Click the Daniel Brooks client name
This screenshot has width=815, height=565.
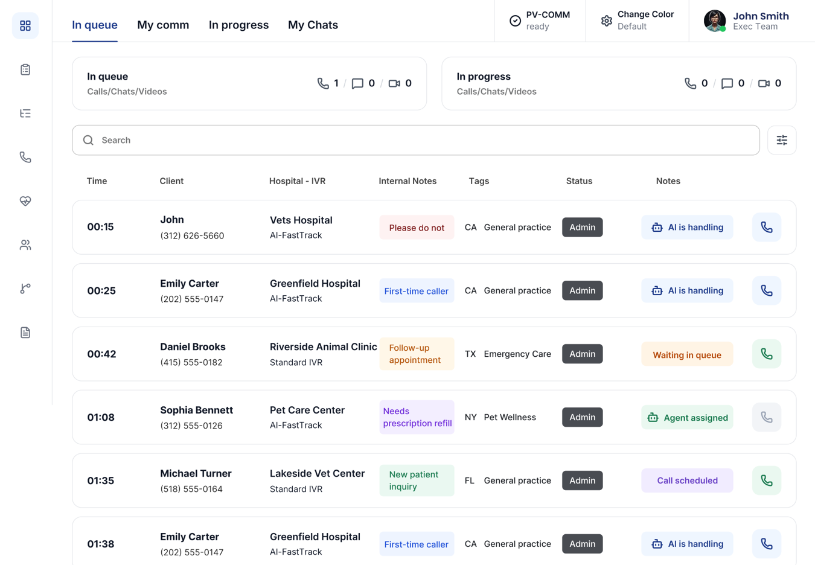pyautogui.click(x=193, y=346)
